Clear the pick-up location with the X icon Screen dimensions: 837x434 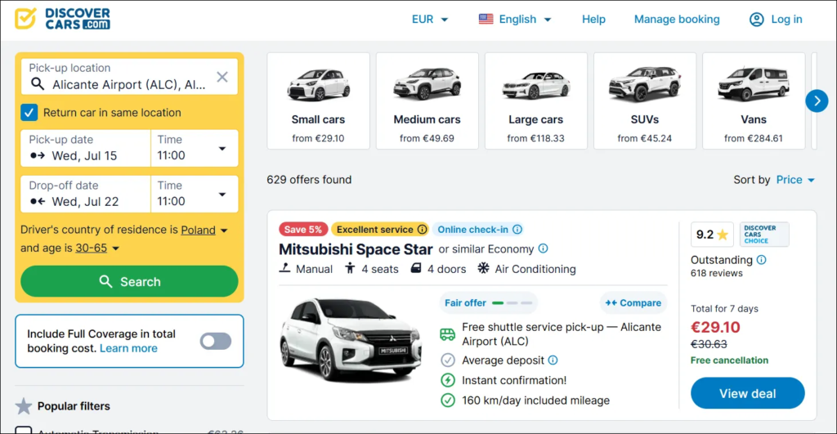pyautogui.click(x=222, y=77)
